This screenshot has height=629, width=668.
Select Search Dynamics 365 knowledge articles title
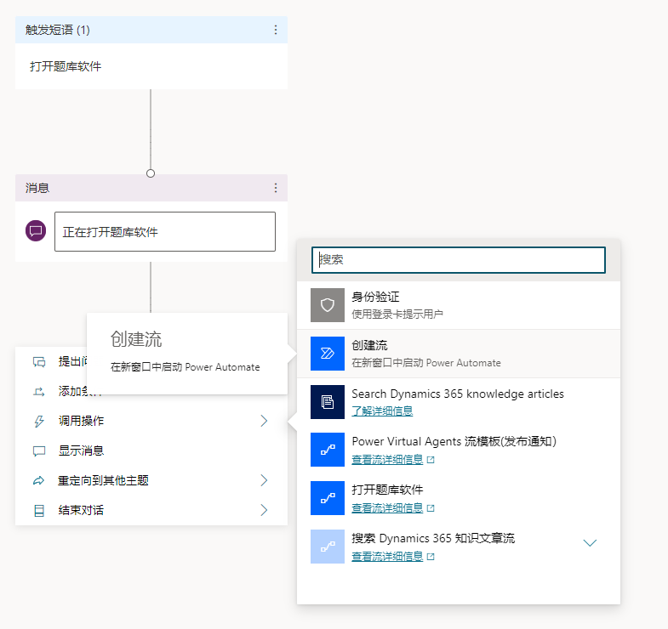(x=458, y=394)
